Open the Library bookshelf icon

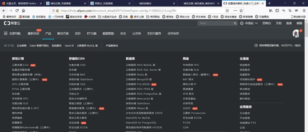(271, 11)
